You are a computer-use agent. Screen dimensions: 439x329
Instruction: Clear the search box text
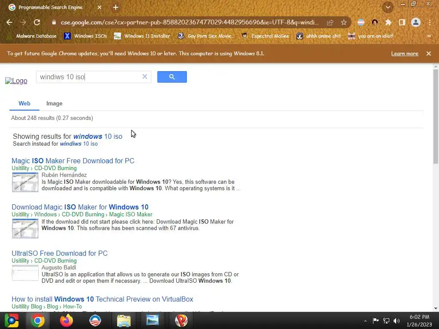pos(145,77)
